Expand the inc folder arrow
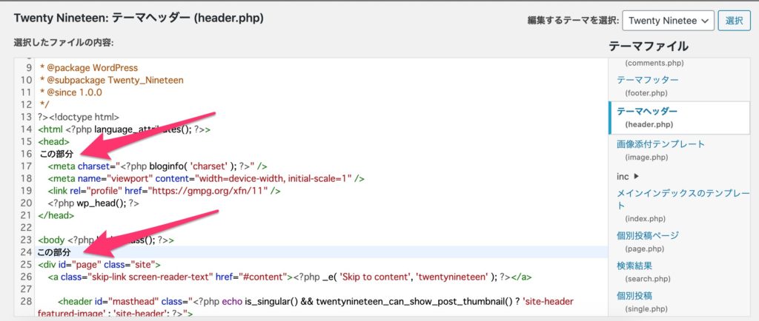Screen dimensions: 759x321 tap(636, 176)
